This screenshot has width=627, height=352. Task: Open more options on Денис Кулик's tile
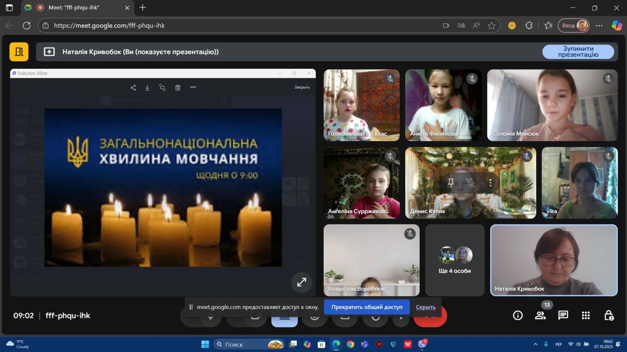tap(490, 183)
